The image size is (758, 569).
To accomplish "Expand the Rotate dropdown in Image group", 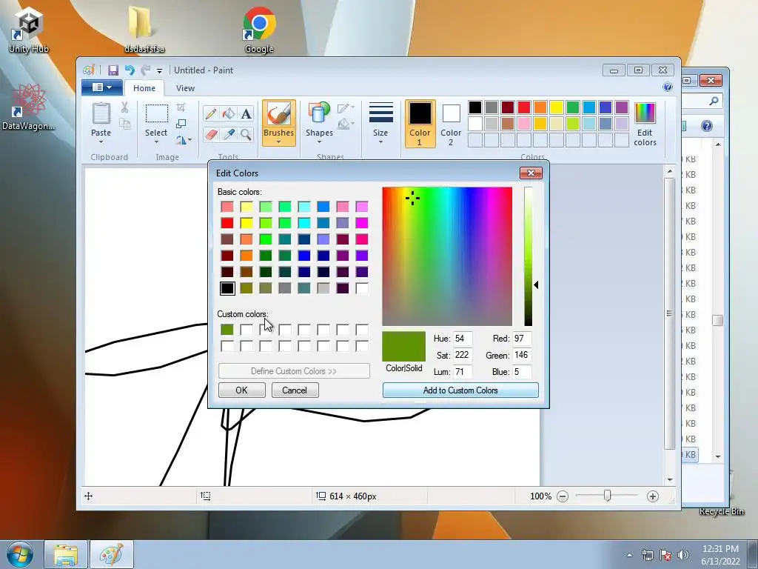I will click(189, 140).
